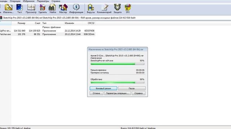This screenshot has width=231, height=129.
Task: Click packed size 114 150 825
Action: [x=35, y=31]
